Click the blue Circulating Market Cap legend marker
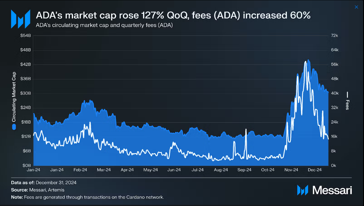Image resolution: width=364 pixels, height=206 pixels. [x=14, y=127]
